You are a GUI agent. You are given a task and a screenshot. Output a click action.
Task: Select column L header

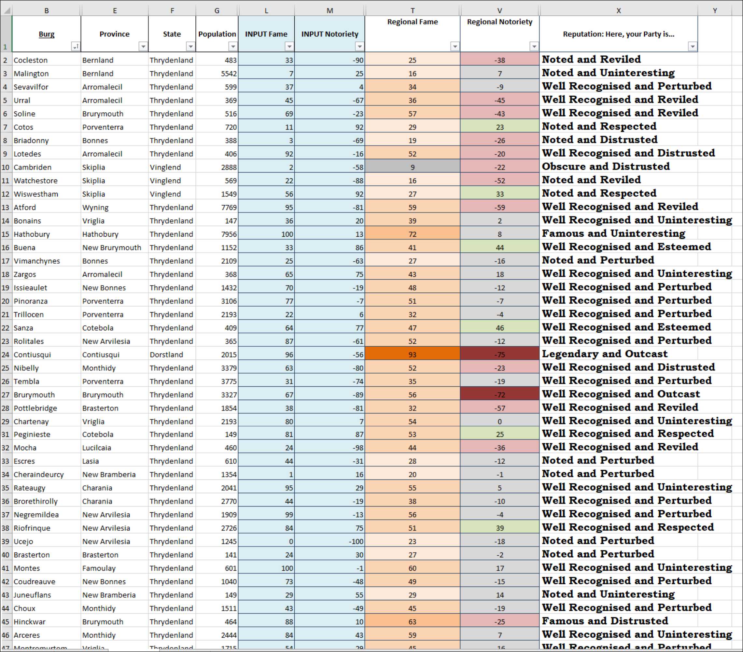pos(266,10)
